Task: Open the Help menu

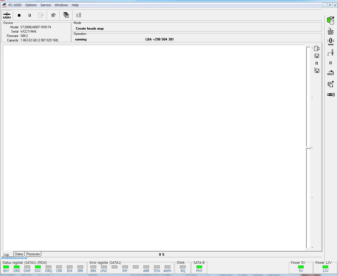Action: (x=75, y=5)
